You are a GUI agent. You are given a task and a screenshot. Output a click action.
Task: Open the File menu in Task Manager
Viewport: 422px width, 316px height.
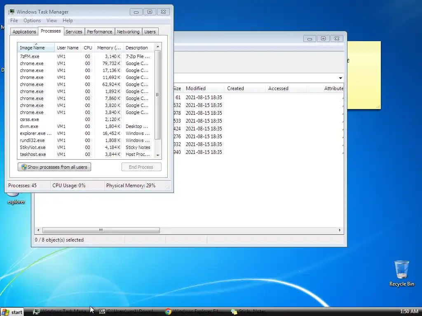coord(14,21)
